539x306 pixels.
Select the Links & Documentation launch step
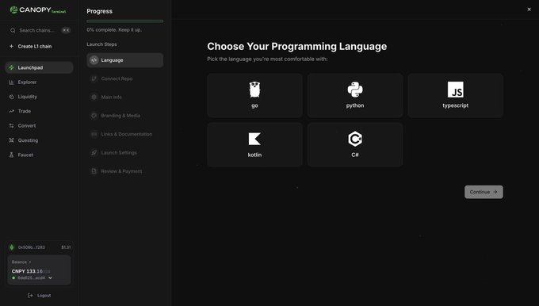tap(124, 134)
